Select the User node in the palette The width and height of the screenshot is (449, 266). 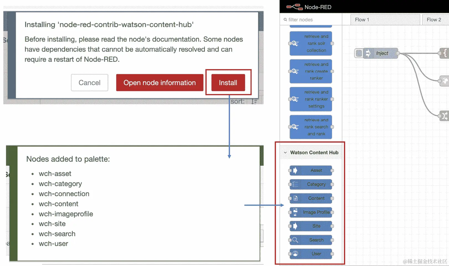click(x=311, y=254)
